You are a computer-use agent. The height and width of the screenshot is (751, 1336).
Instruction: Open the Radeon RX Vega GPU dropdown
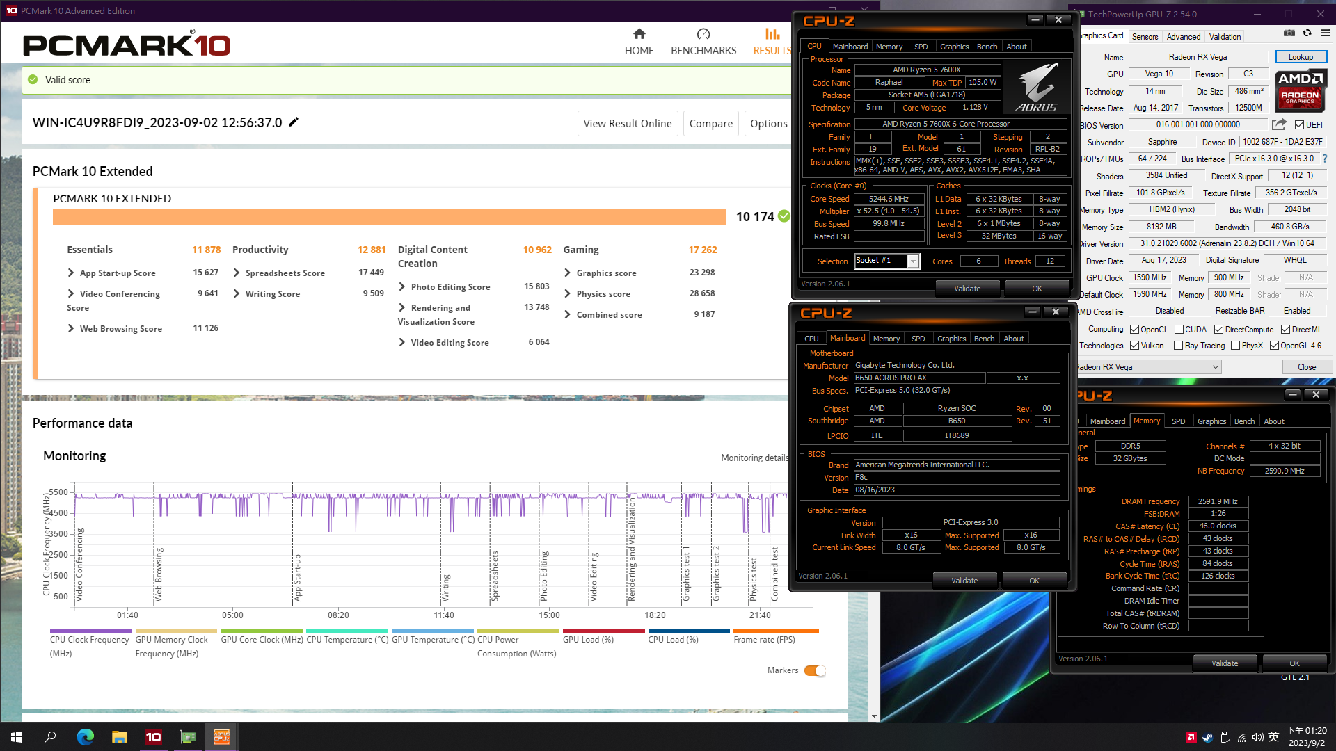pyautogui.click(x=1148, y=367)
